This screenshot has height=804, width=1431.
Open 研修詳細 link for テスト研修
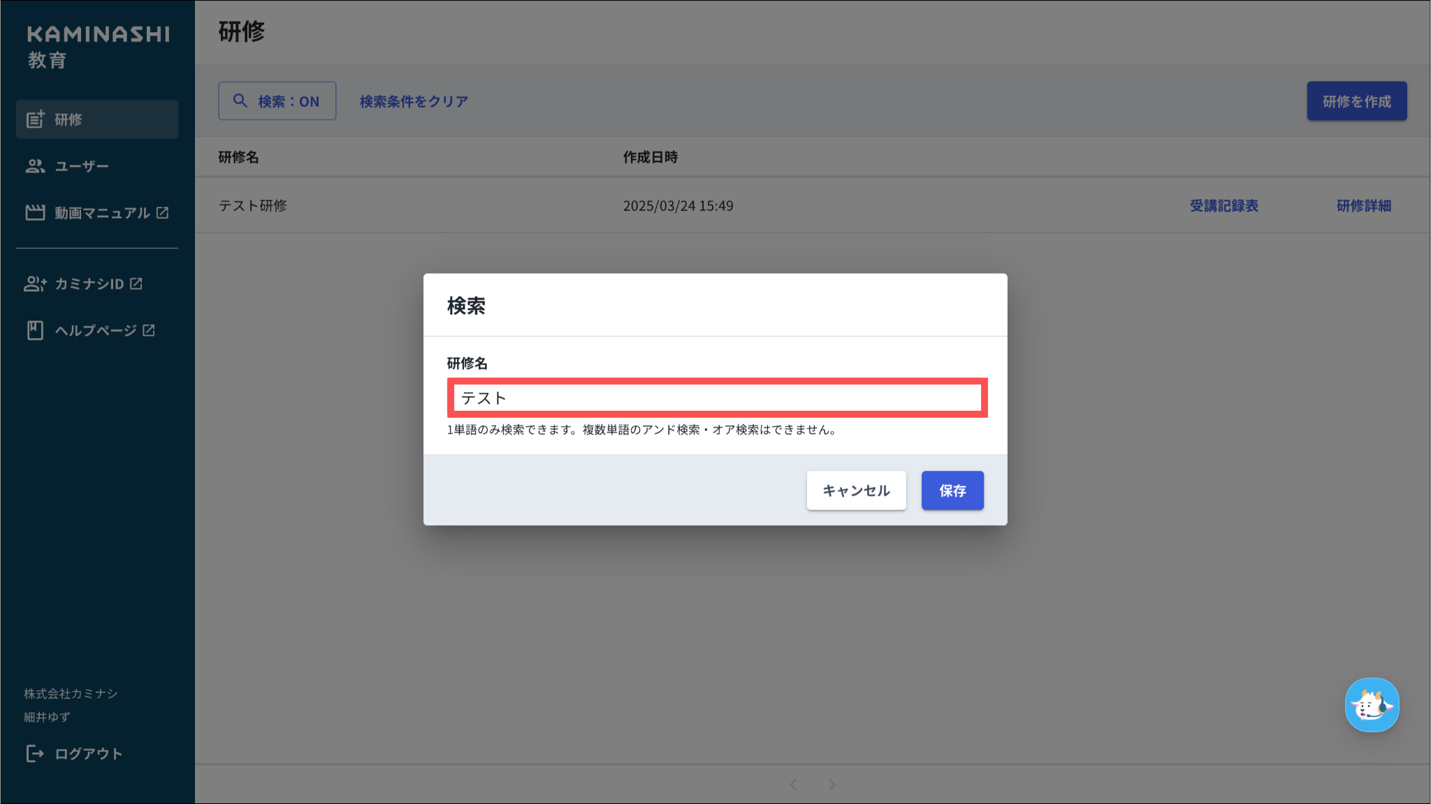click(x=1363, y=206)
